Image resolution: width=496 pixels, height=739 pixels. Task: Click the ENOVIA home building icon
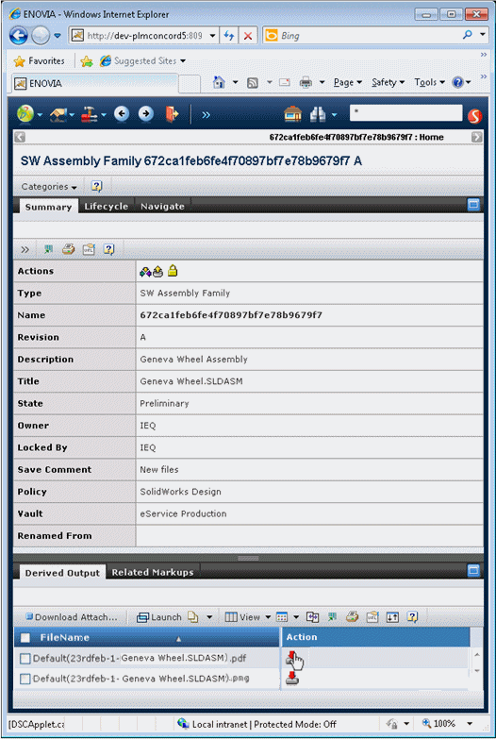pyautogui.click(x=292, y=114)
